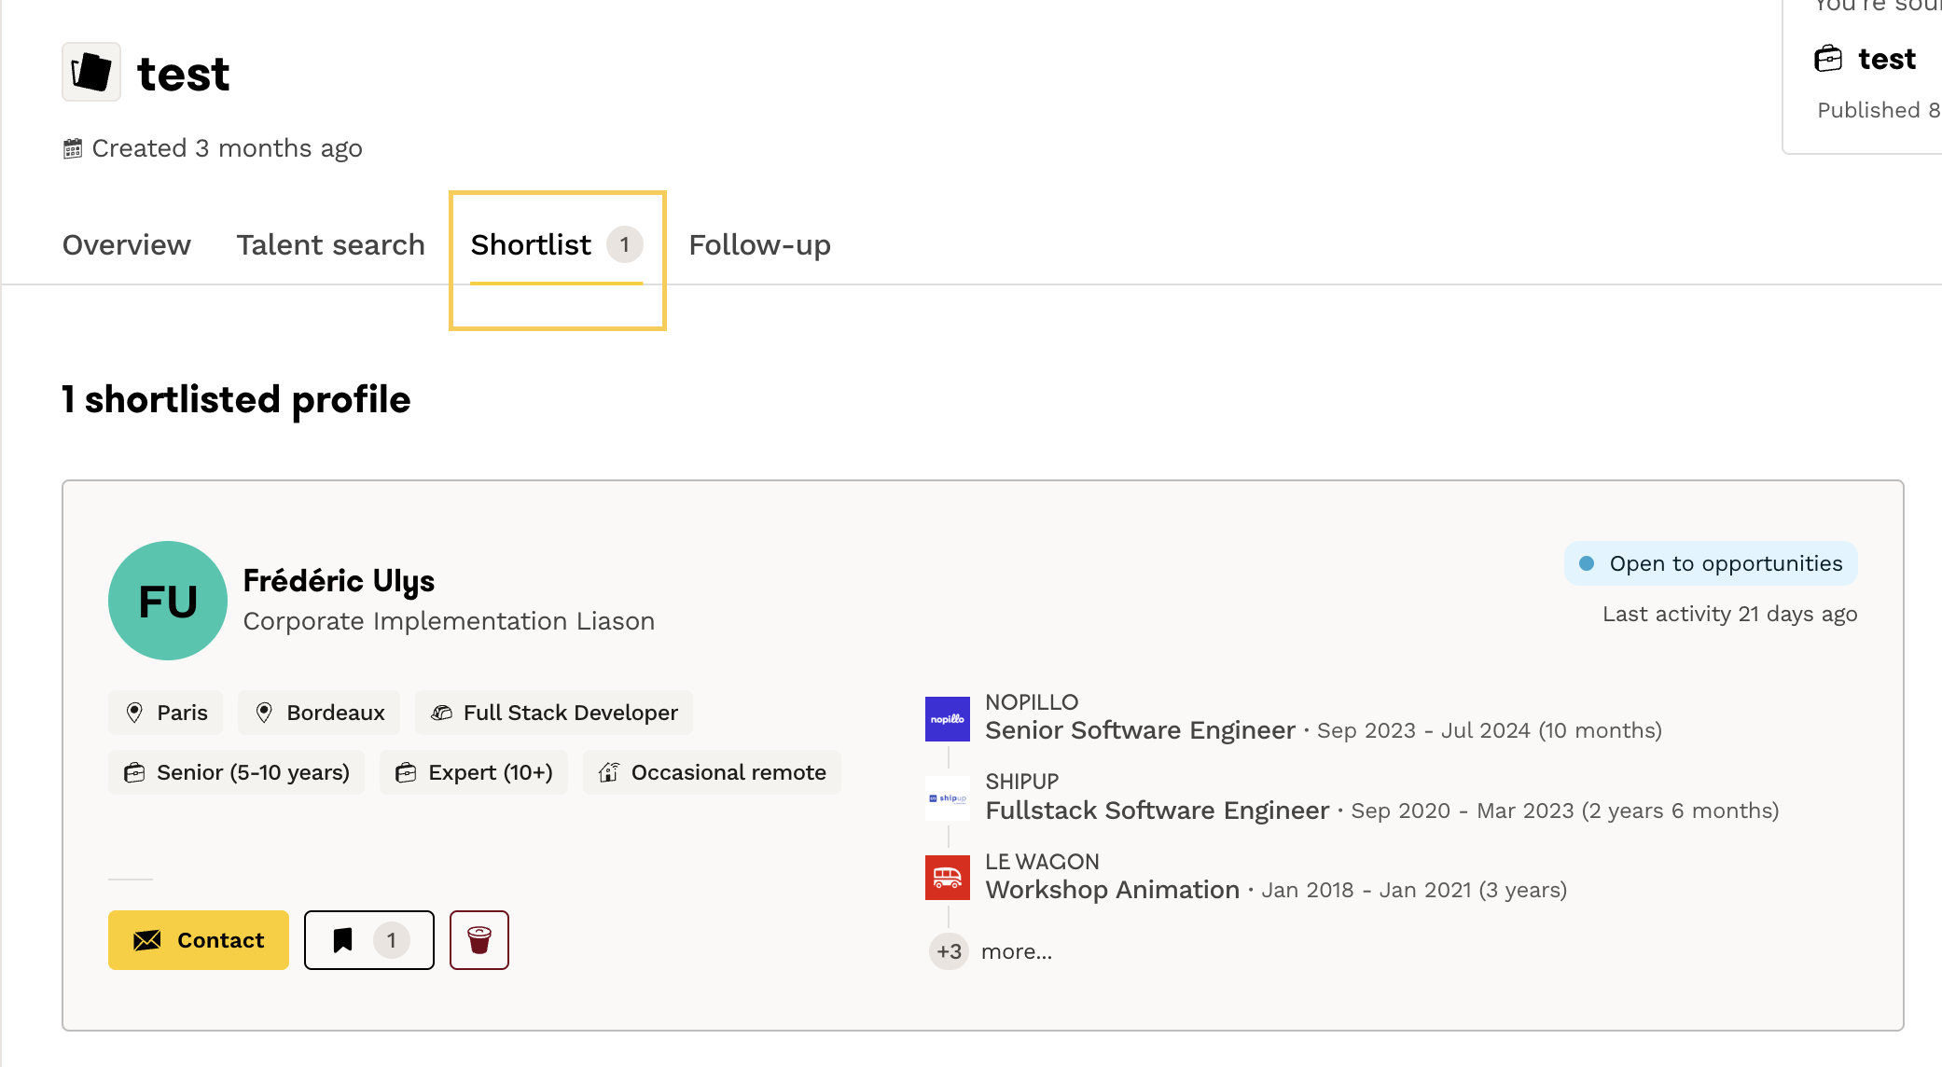Click the Le Wagon red logo

point(947,878)
